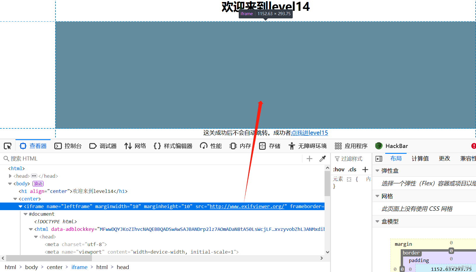
Task: Select the !DOCTYPE html row
Action: pos(162,222)
